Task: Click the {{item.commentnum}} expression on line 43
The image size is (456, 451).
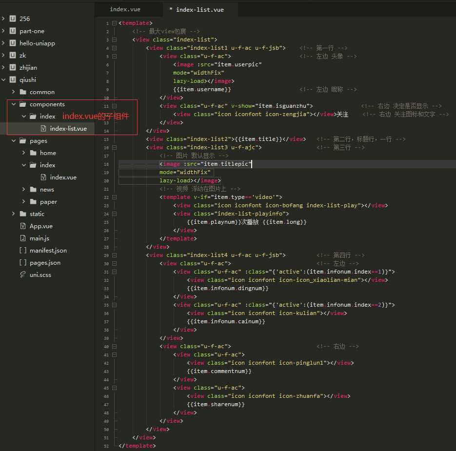Action: [x=219, y=372]
